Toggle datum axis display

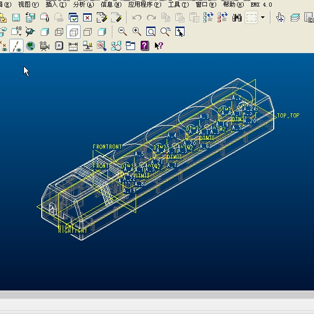tap(16, 46)
